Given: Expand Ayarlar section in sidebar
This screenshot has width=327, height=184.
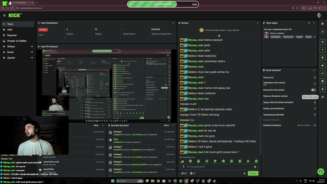Looking at the screenshot, I should pos(32,58).
